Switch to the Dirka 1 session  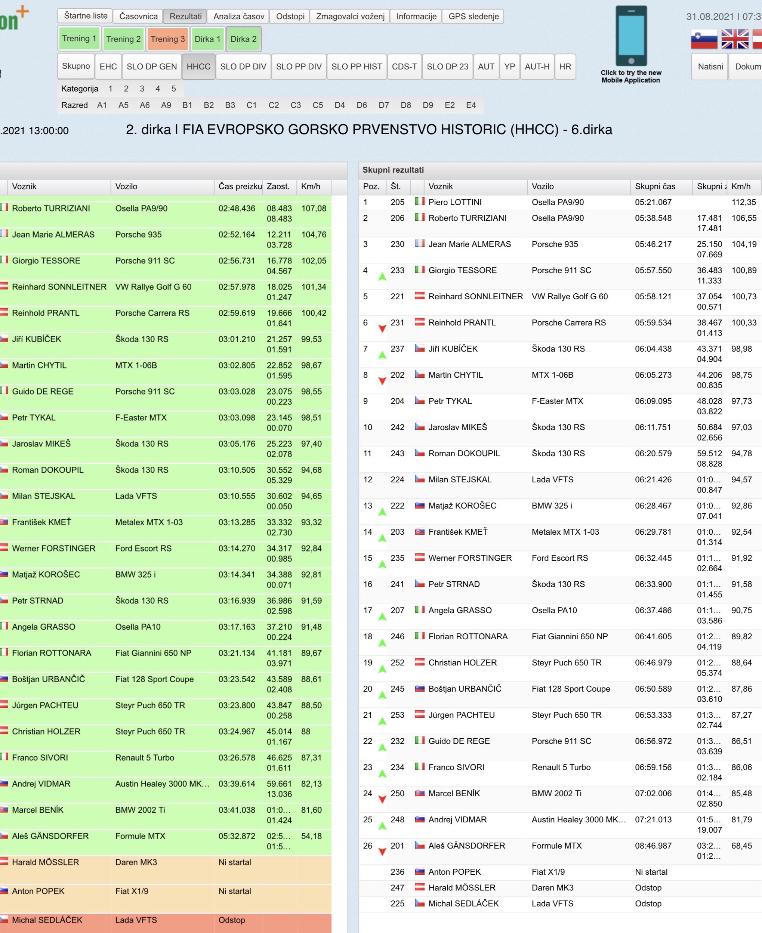[207, 39]
